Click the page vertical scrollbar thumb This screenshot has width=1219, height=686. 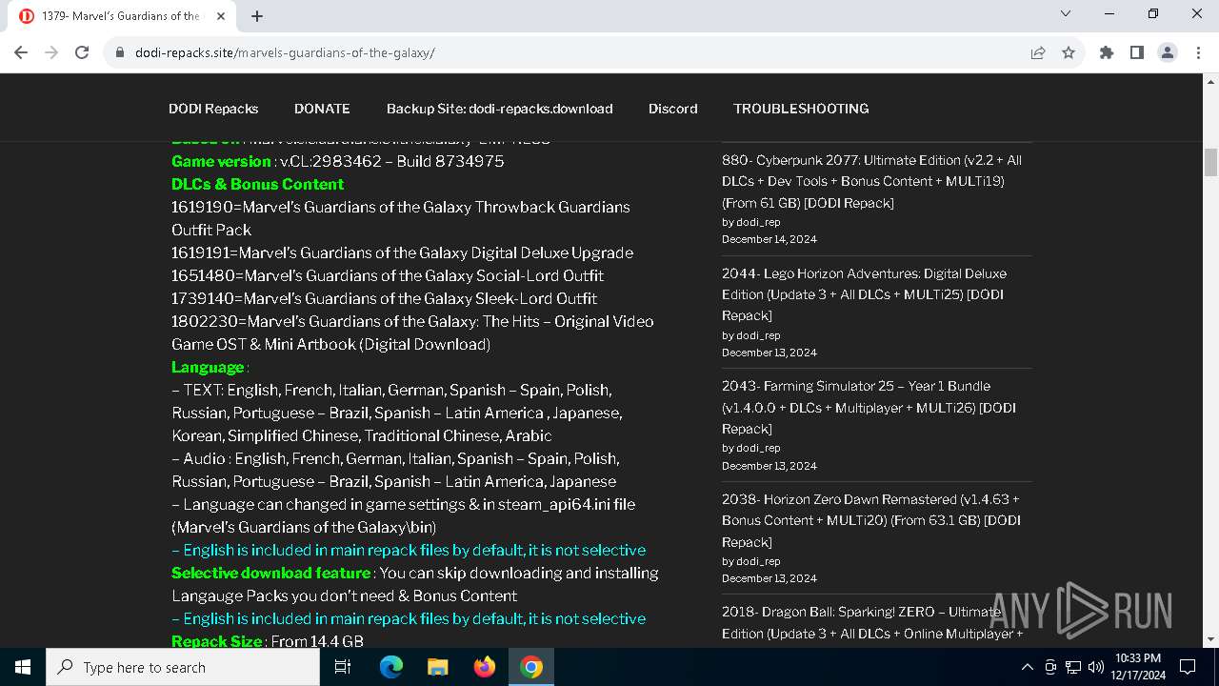point(1210,162)
